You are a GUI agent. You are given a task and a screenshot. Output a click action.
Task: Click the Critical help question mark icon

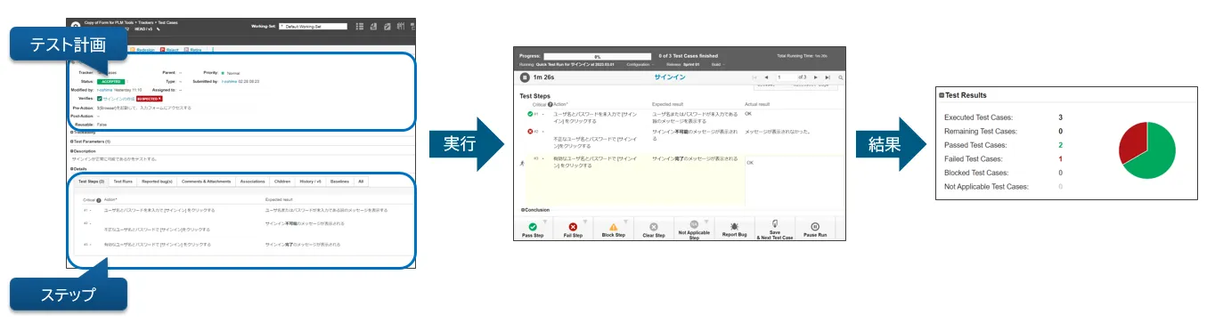tap(550, 104)
